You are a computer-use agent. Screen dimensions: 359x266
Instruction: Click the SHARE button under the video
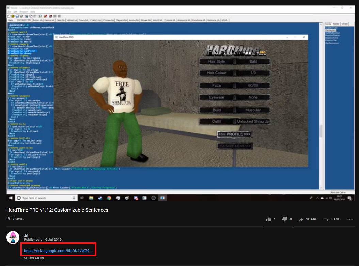308,219
